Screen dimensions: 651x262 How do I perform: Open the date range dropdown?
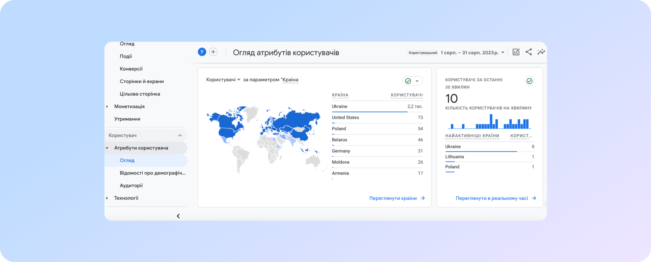click(503, 53)
